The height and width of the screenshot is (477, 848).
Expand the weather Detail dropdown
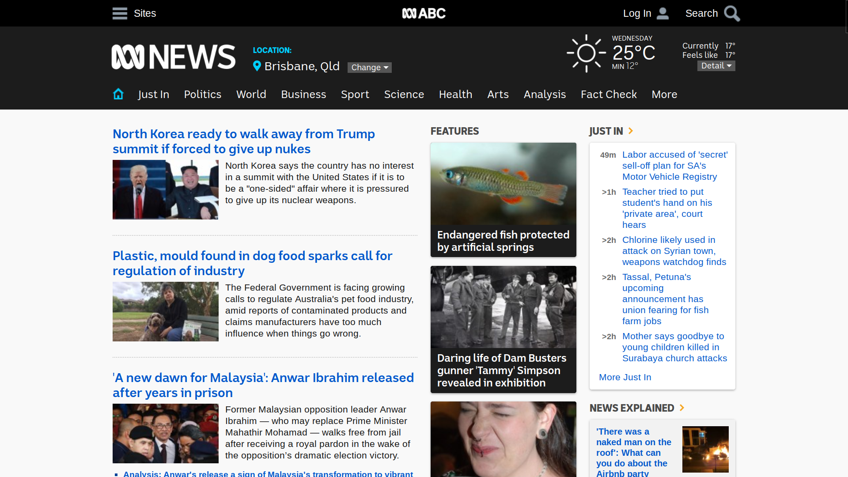pyautogui.click(x=716, y=66)
